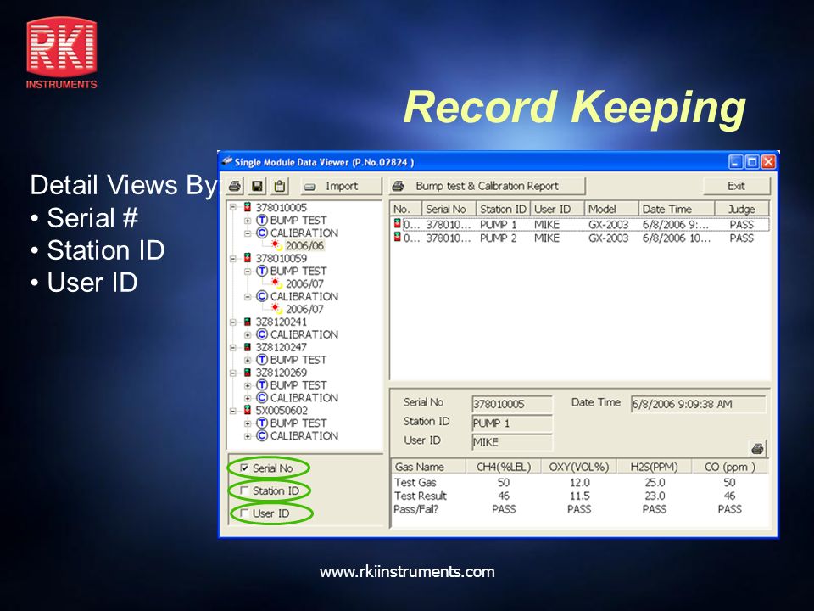
Task: Click the T icon of BUMP TEST under 3Z8120247
Action: point(262,360)
